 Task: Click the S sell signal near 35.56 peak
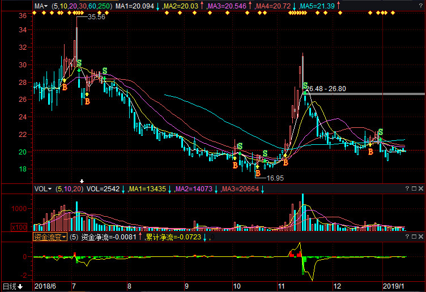(x=79, y=63)
